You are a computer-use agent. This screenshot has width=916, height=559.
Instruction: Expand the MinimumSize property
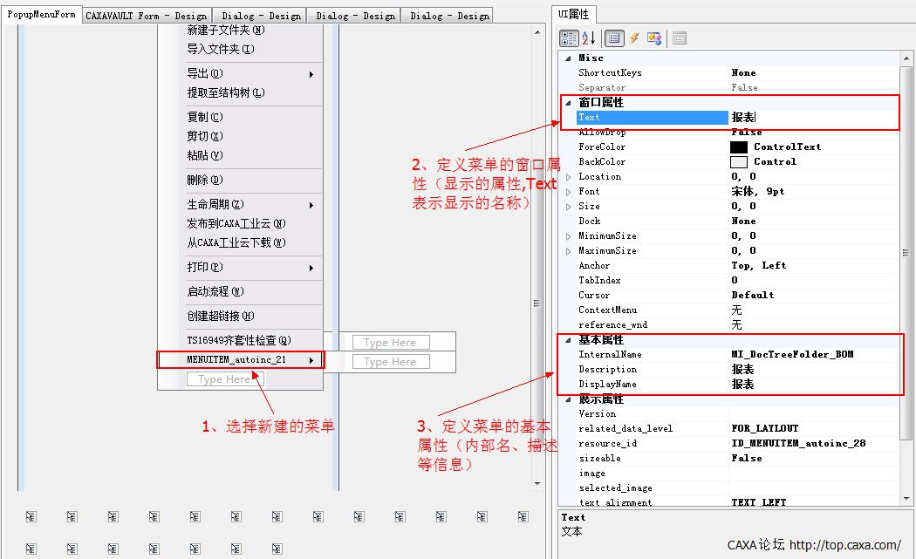click(568, 236)
